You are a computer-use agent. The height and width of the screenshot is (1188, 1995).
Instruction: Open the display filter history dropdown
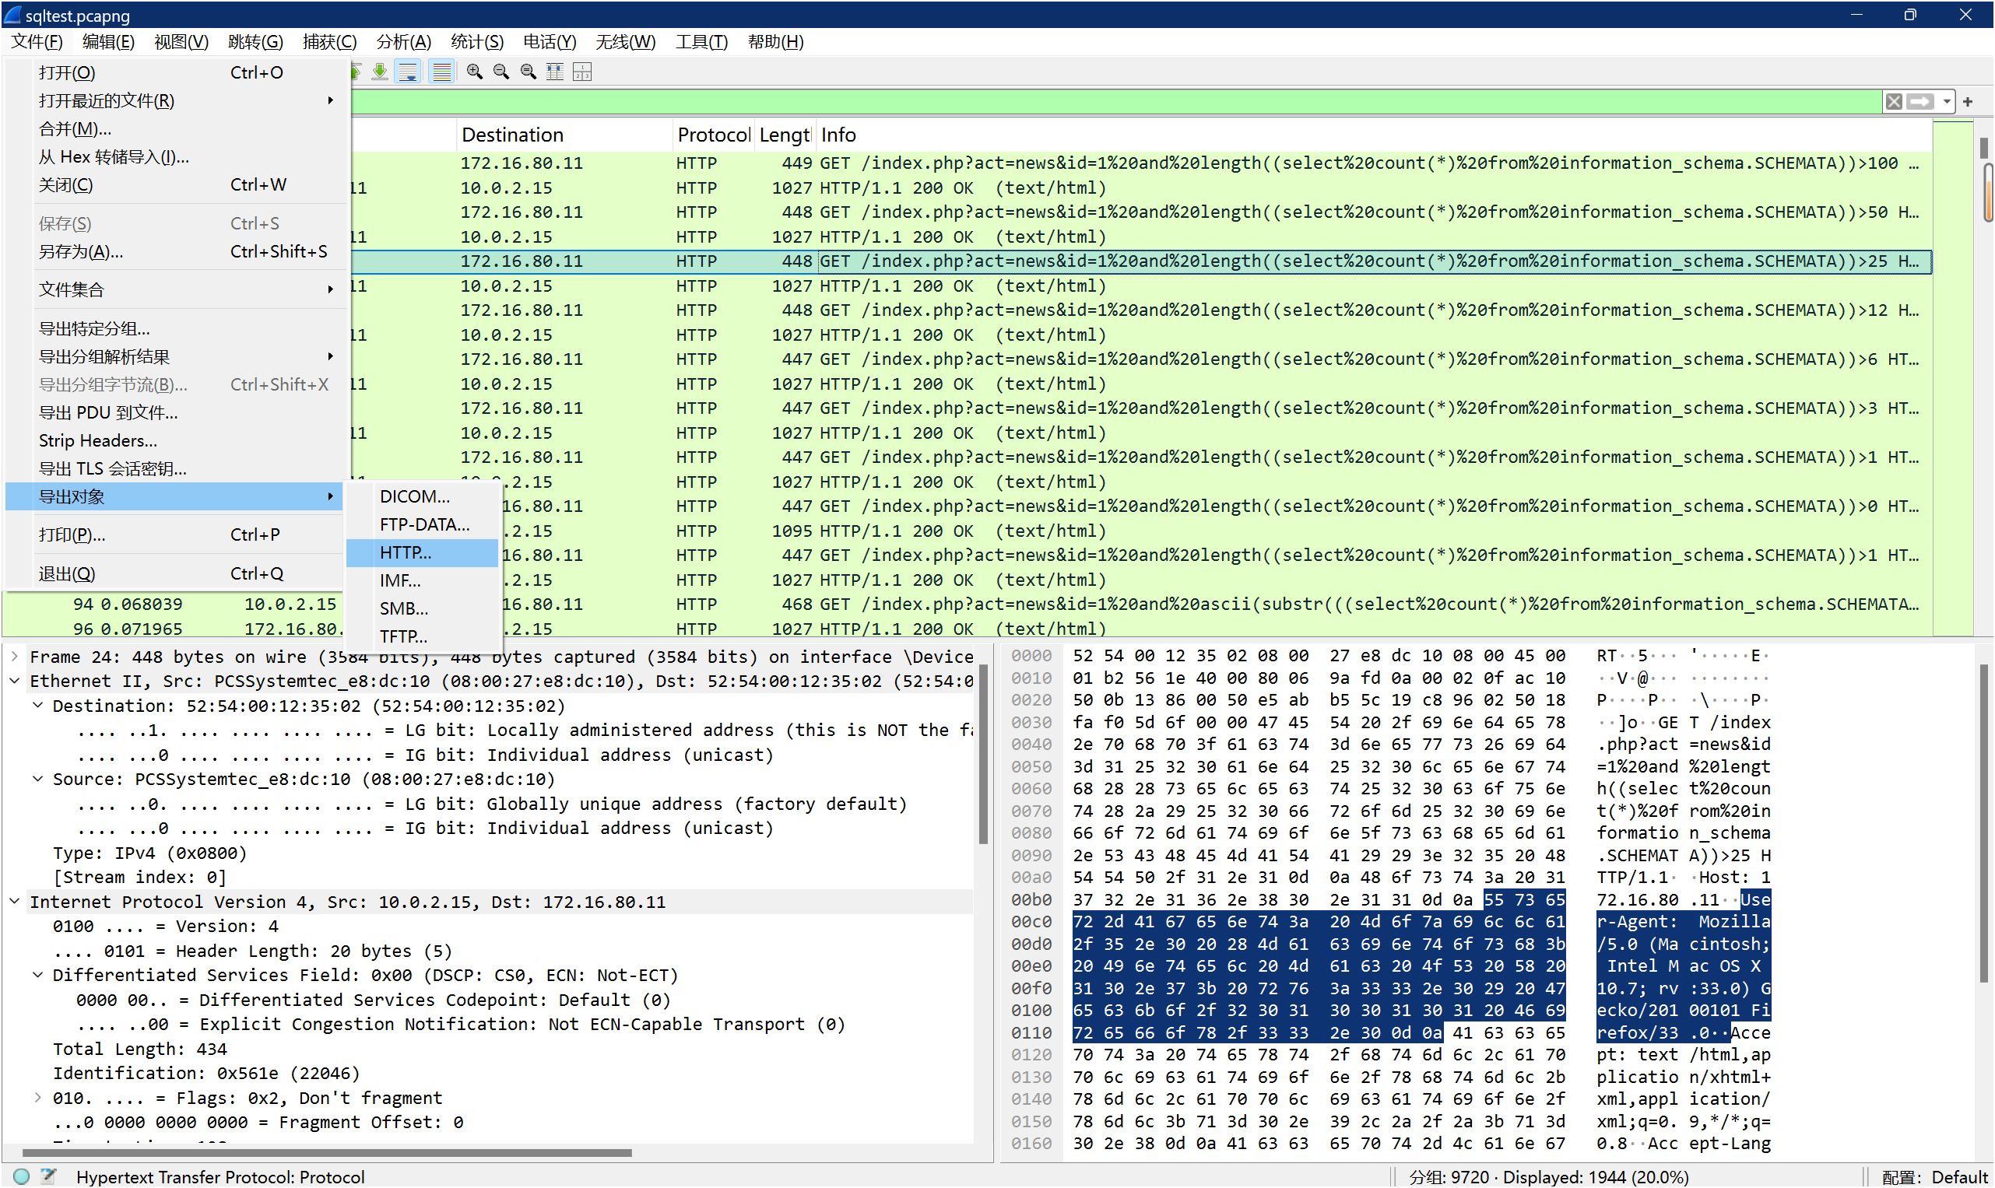[1946, 102]
